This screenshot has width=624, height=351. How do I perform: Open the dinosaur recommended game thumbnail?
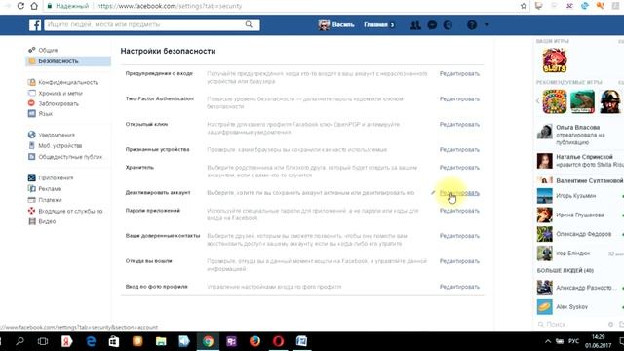pyautogui.click(x=582, y=101)
